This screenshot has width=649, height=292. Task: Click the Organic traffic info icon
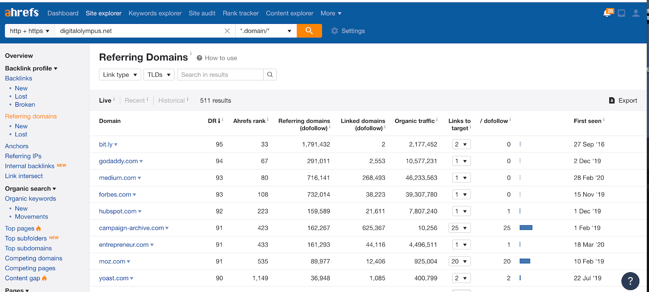[437, 120]
